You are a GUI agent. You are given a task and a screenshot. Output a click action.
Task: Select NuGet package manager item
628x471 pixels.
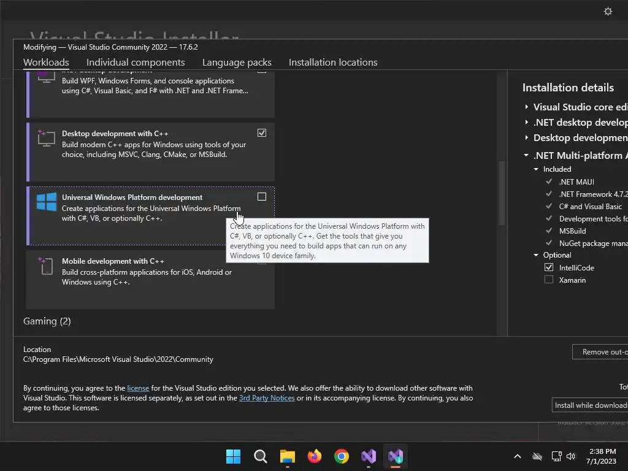594,243
